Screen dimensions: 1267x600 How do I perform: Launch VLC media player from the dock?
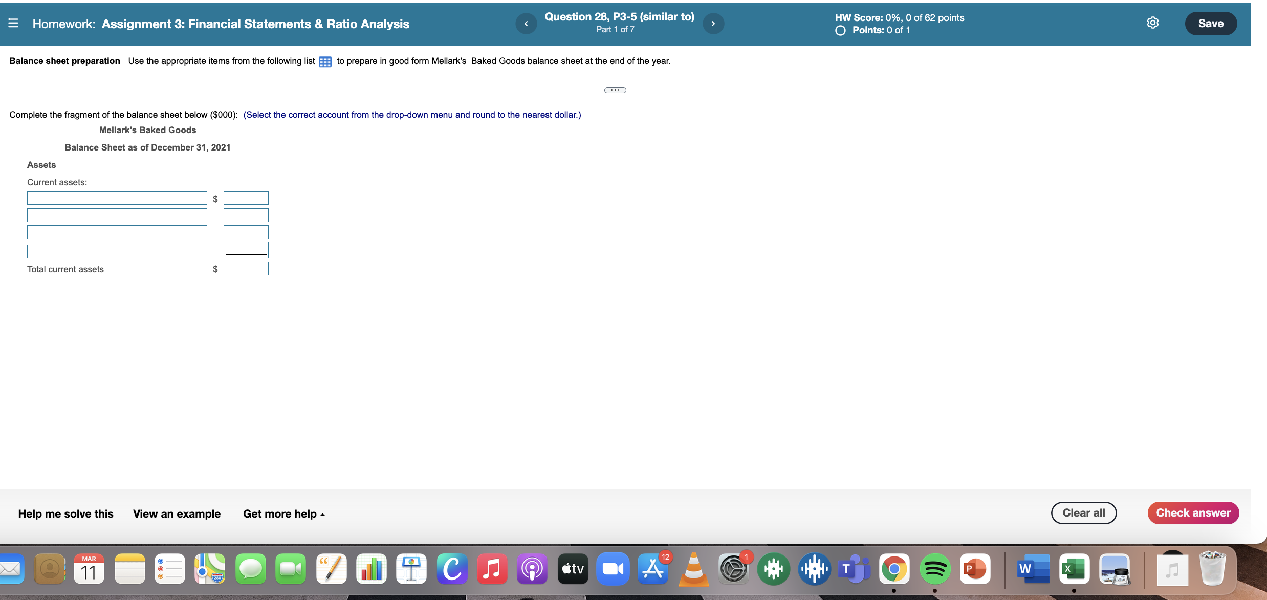click(x=693, y=568)
